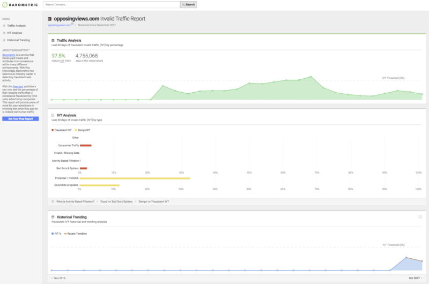Click the Historical Trending calendar icon
429x284 pixels.
(53, 217)
